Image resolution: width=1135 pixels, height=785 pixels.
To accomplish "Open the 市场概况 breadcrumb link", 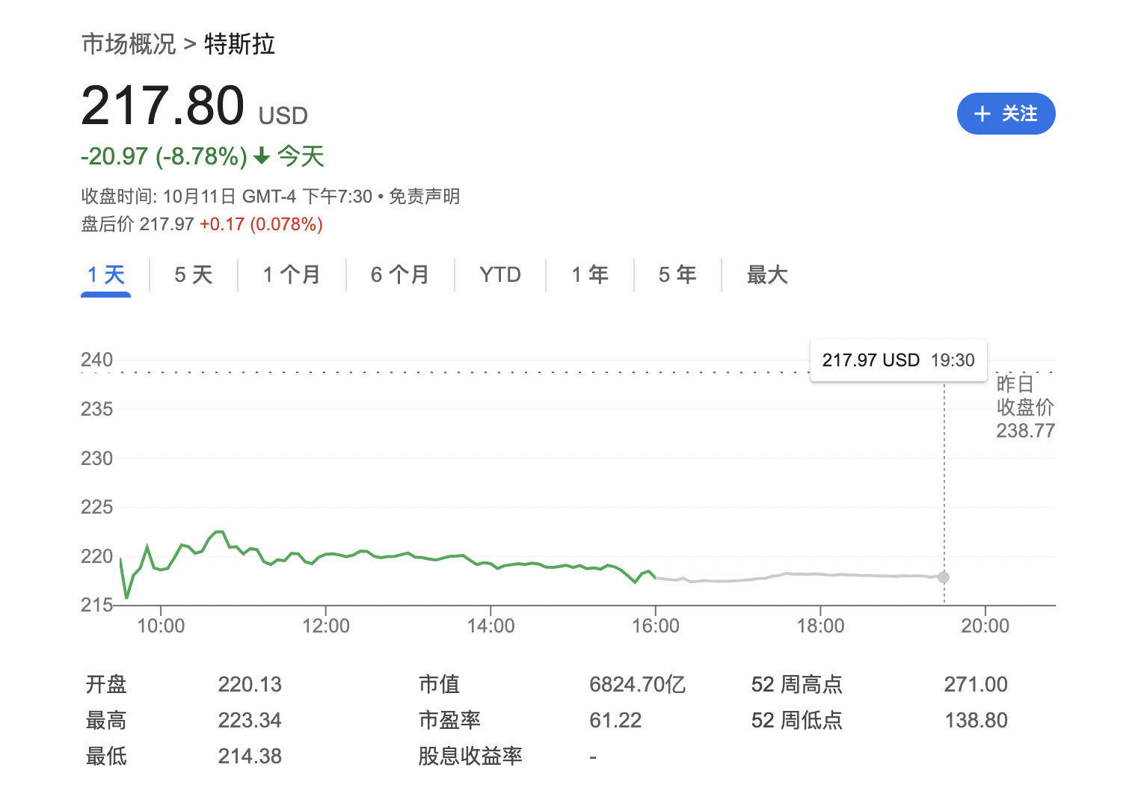I will coord(129,44).
